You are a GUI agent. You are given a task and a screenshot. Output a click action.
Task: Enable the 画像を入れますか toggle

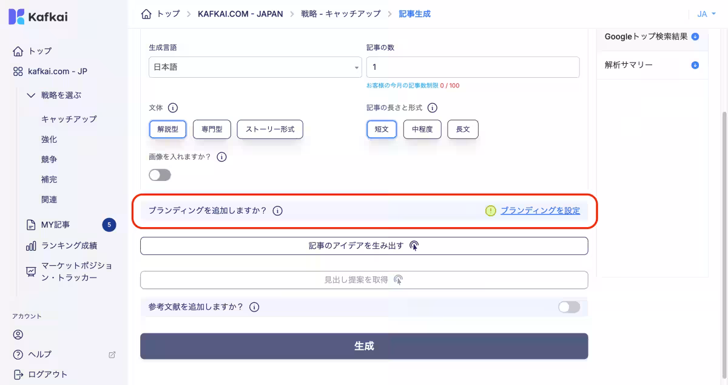tap(160, 175)
